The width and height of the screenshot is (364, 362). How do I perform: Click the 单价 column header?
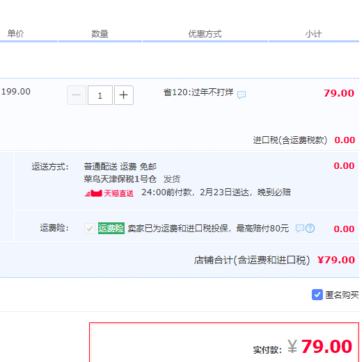click(x=16, y=33)
